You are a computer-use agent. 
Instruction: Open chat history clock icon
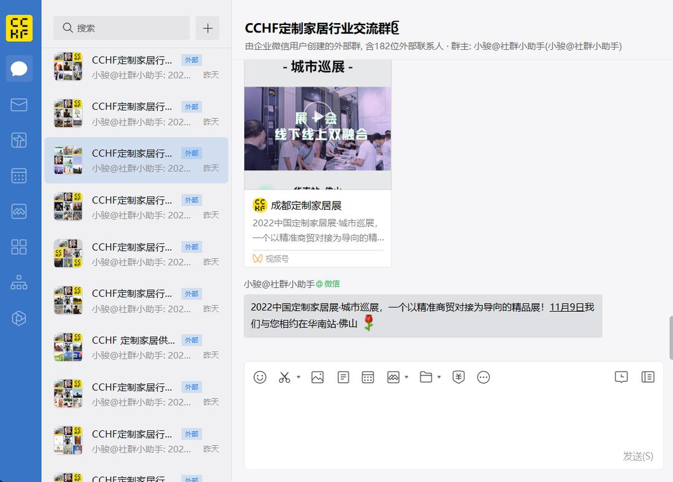pos(621,377)
